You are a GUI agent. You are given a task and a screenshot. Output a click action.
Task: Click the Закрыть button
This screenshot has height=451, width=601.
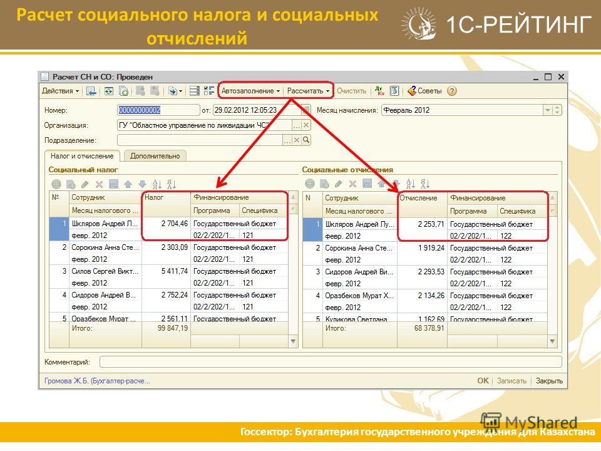click(x=549, y=381)
